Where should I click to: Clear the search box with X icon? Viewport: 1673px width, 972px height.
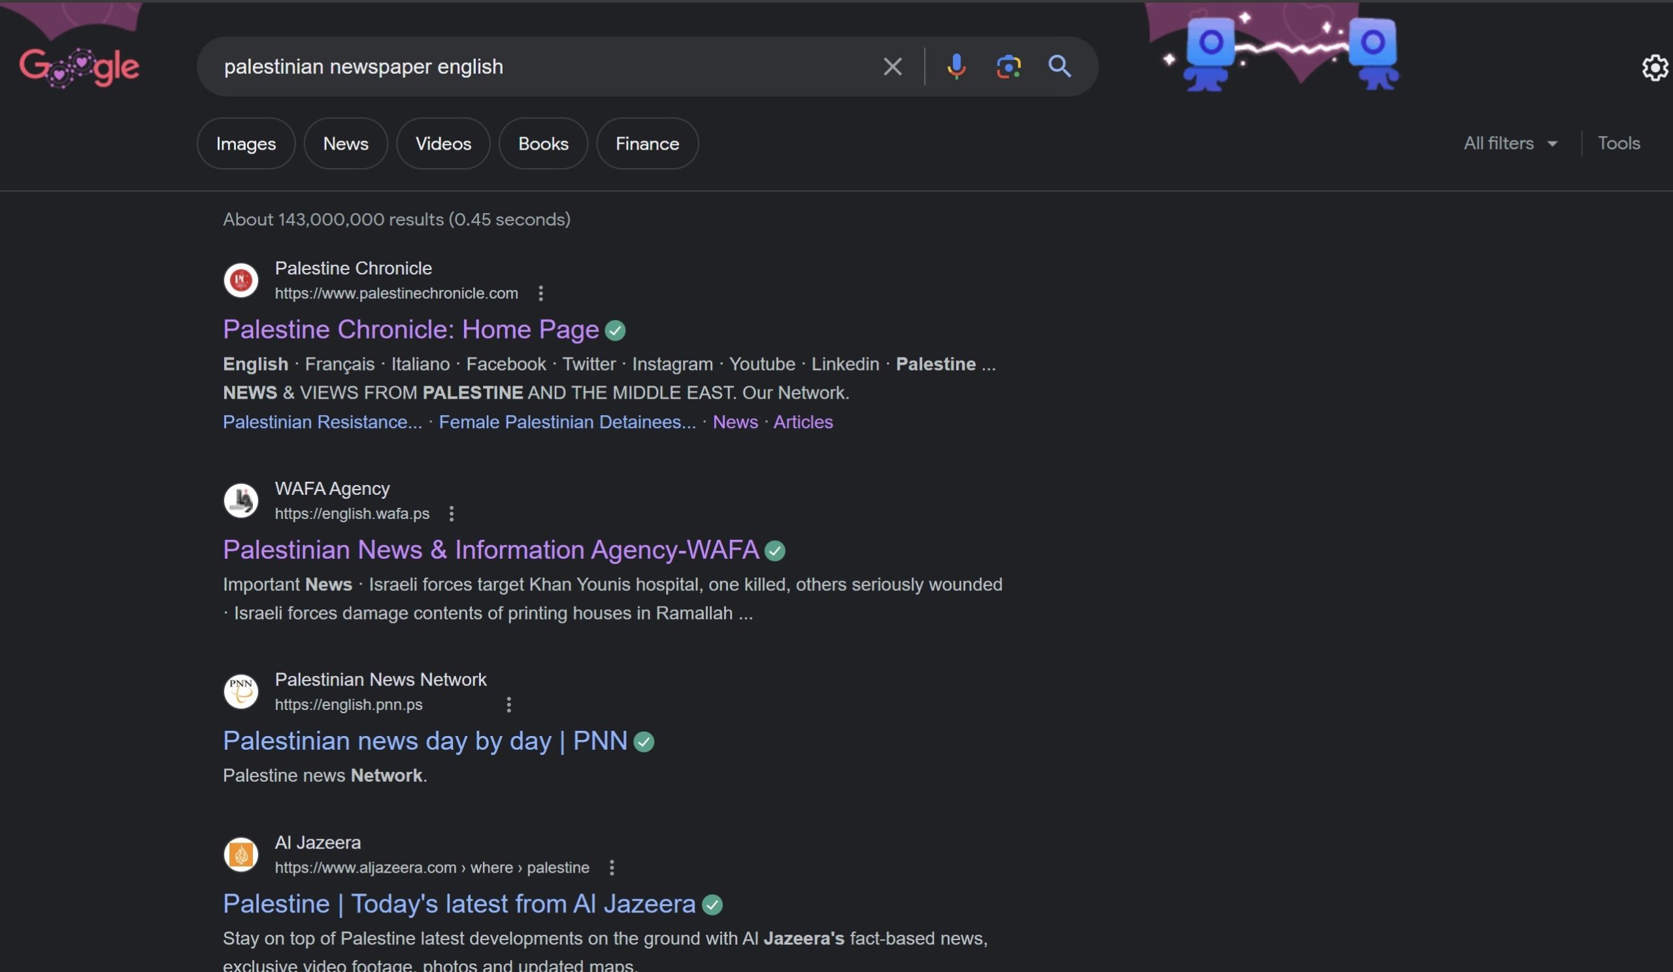point(892,67)
